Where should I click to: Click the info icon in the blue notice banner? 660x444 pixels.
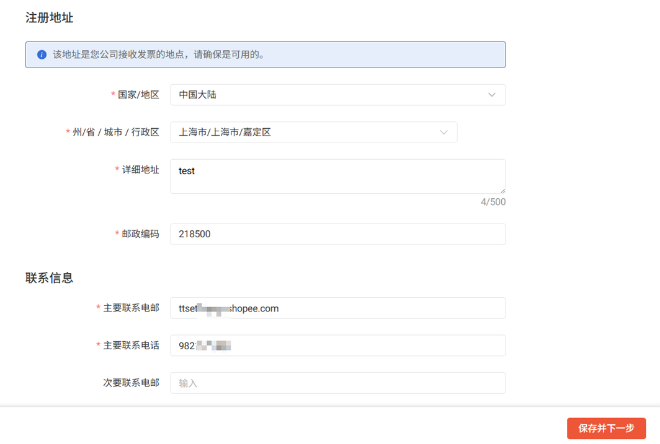42,54
